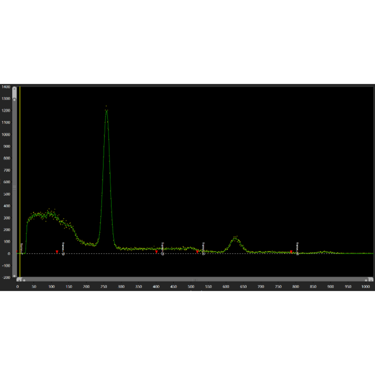Click the red marker at x-axis origin
375x375 pixels.
[x=17, y=252]
